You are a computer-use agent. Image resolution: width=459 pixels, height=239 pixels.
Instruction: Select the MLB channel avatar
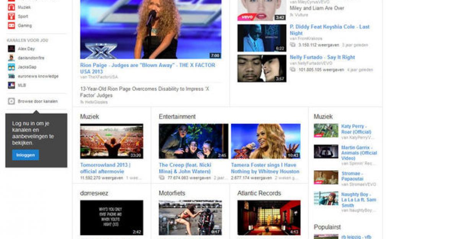click(x=11, y=85)
